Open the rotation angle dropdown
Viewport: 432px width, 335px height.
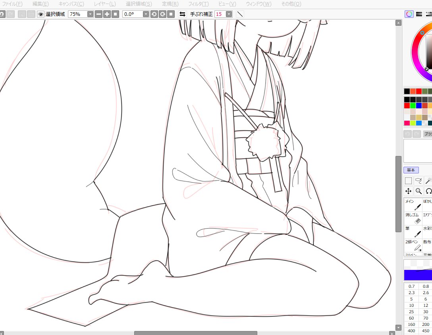(x=146, y=14)
